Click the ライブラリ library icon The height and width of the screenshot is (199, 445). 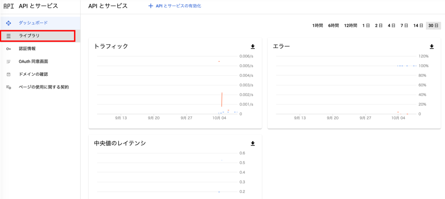pos(9,36)
